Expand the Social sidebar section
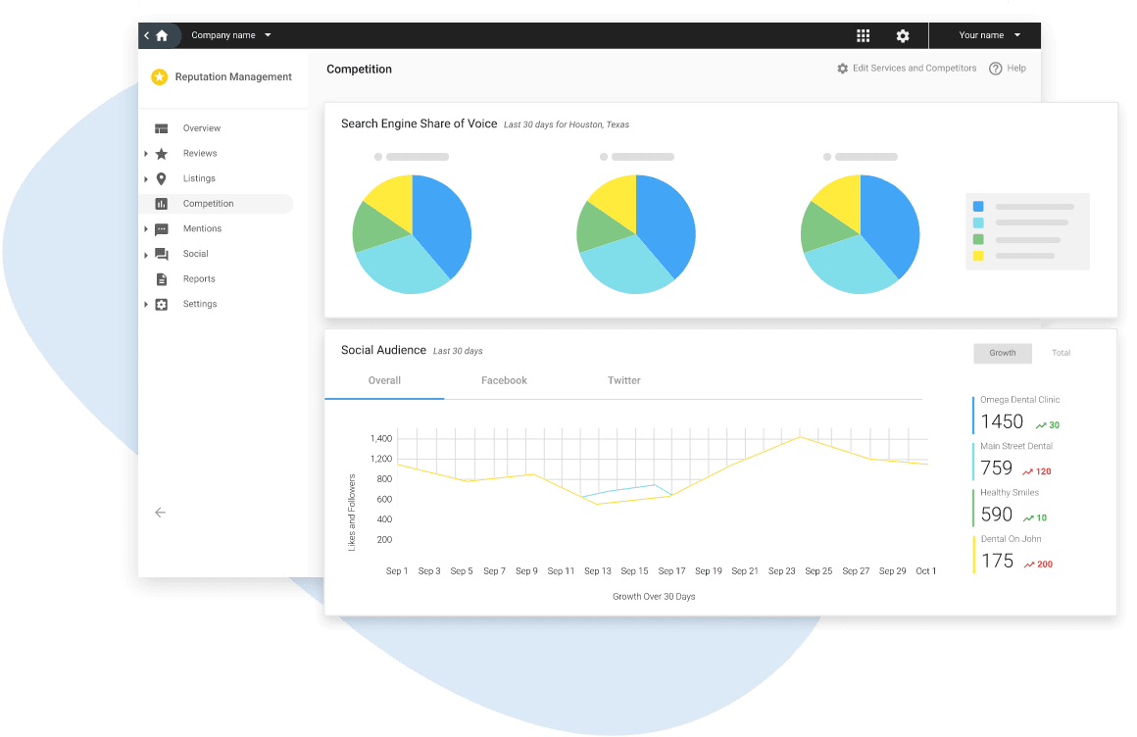 click(x=146, y=255)
